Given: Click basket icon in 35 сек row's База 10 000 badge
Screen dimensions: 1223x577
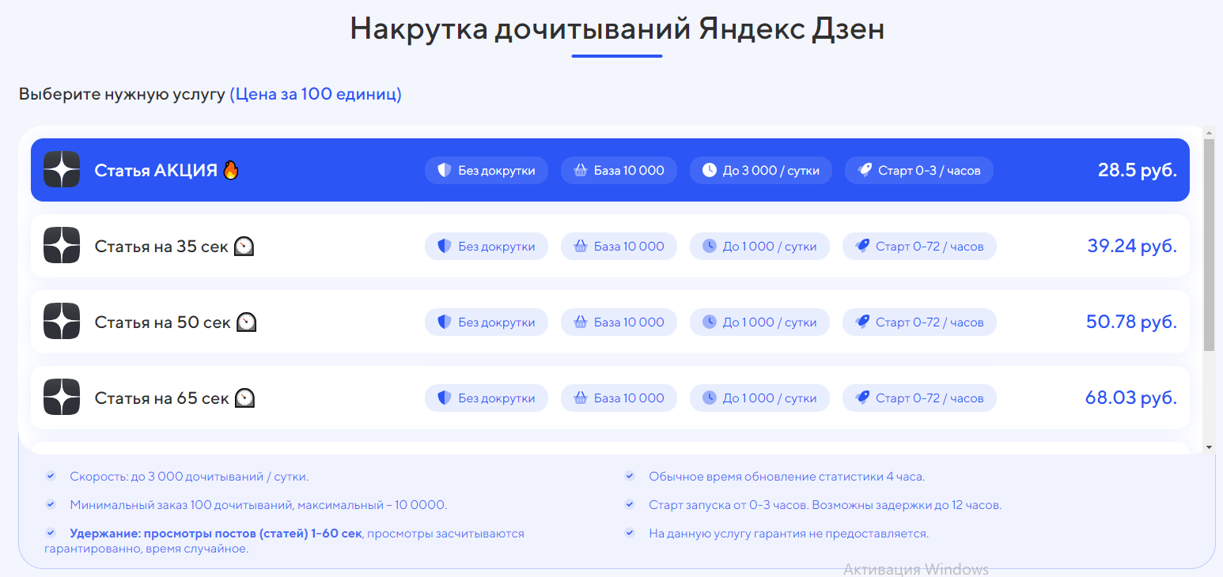Looking at the screenshot, I should [581, 246].
